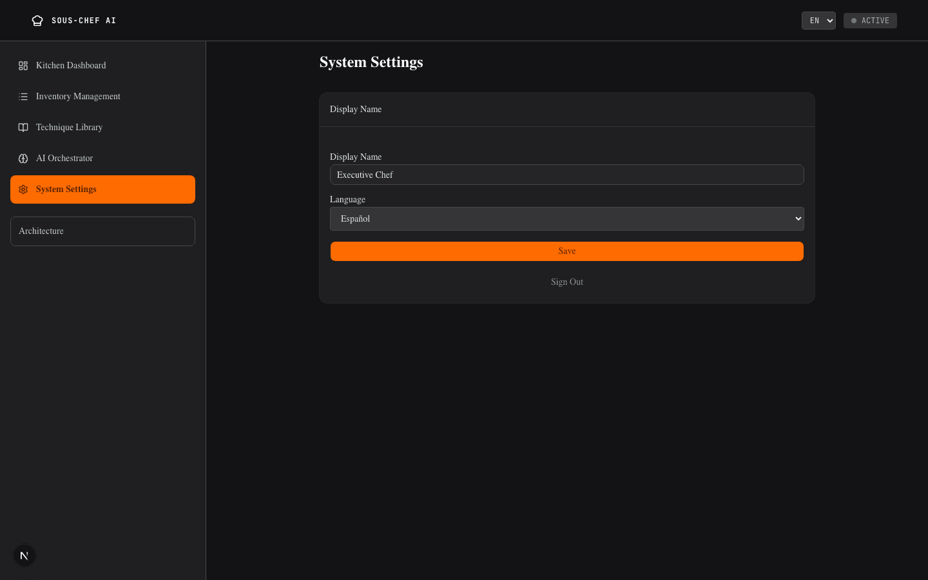Image resolution: width=928 pixels, height=580 pixels.
Task: Open Kitchen Dashboard page
Action: [x=102, y=66]
